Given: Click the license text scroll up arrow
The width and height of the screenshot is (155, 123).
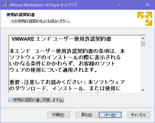Looking at the screenshot, I should coord(143,38).
